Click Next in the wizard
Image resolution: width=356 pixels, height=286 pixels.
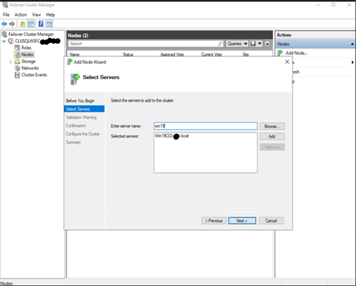coord(241,221)
